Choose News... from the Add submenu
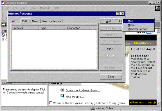Screen dimensions: 162x111 click(138, 25)
